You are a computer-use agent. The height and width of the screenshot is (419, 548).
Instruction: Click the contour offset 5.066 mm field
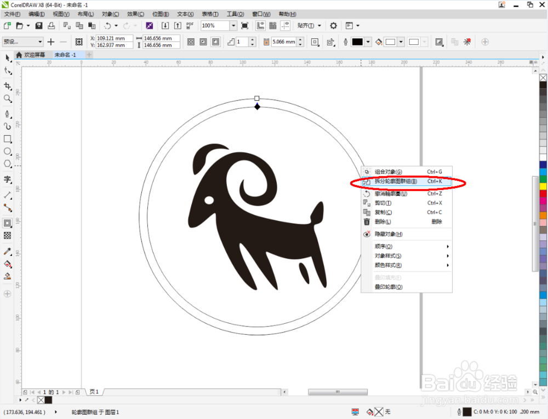[x=284, y=42]
